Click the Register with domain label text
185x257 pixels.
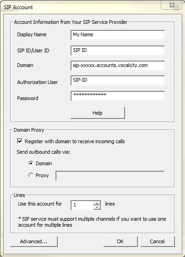tap(75, 141)
